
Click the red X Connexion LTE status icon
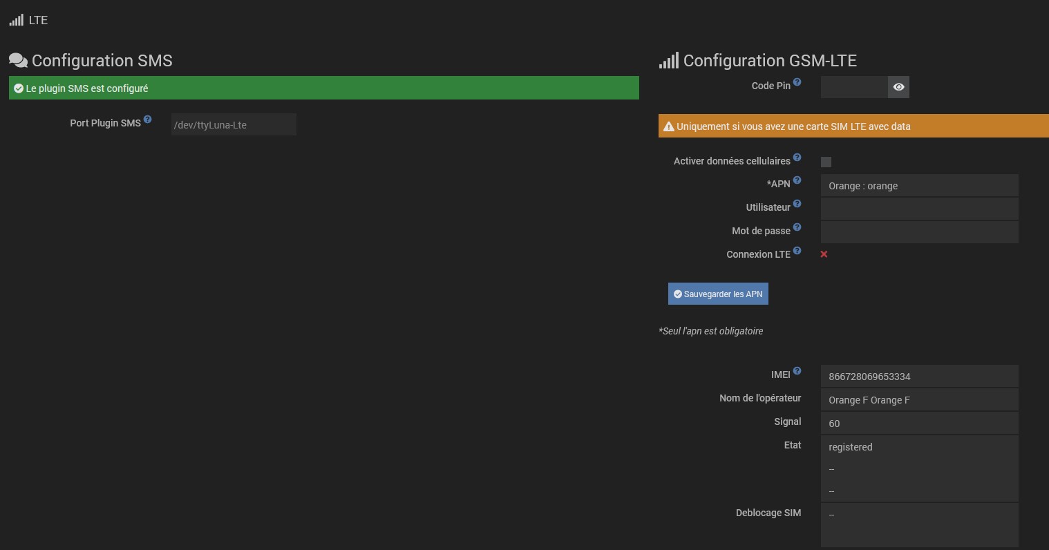[x=824, y=254]
